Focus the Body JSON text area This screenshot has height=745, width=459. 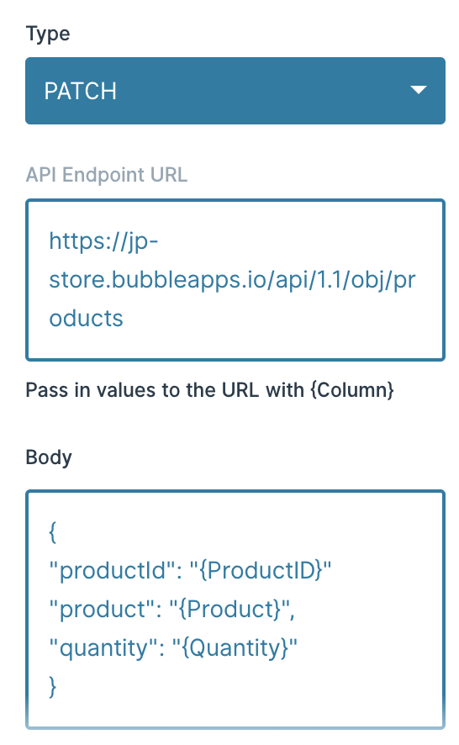[x=235, y=609]
